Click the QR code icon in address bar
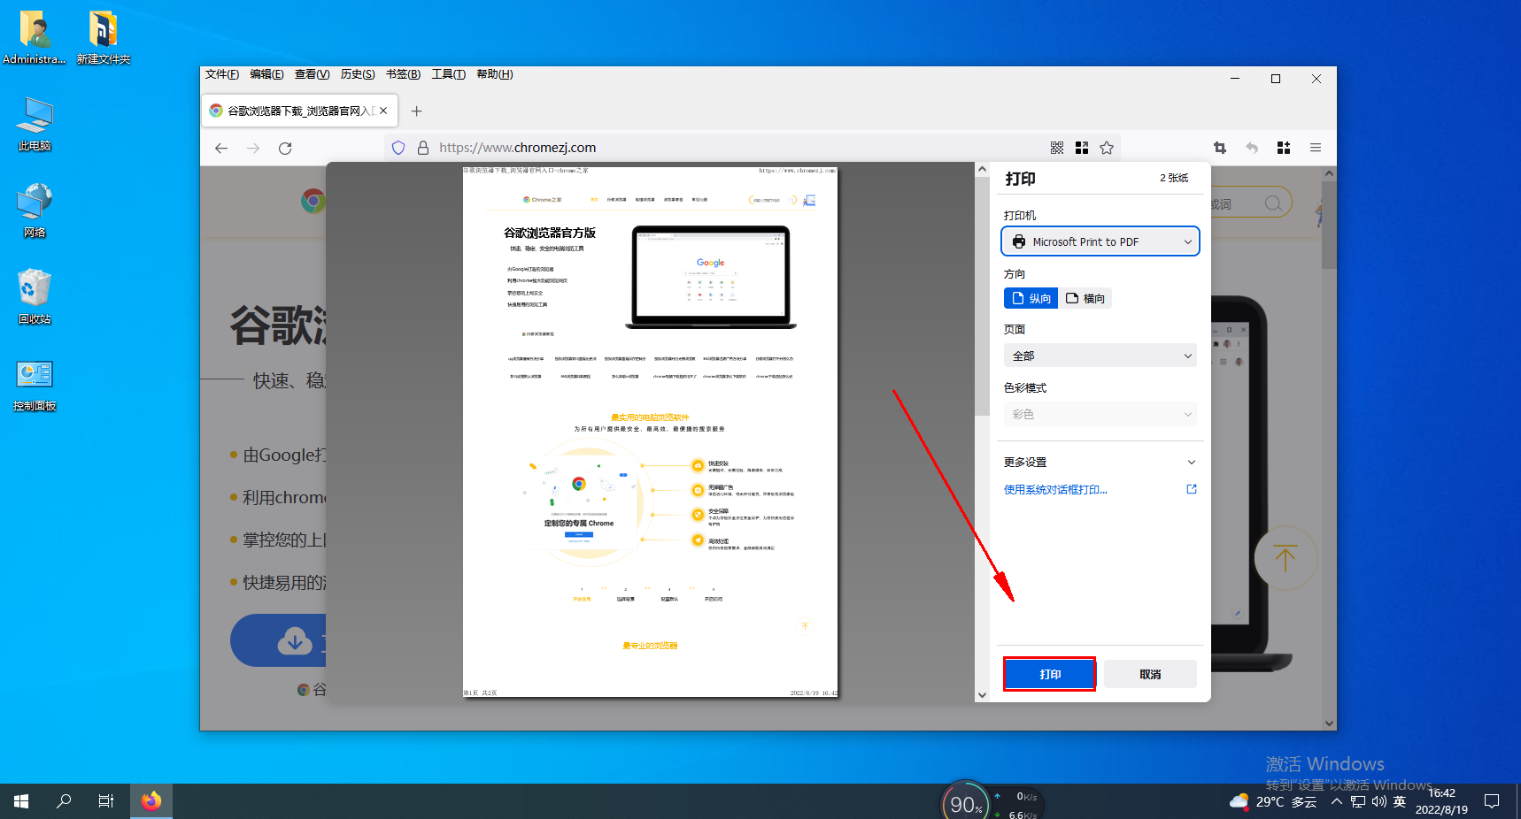This screenshot has height=819, width=1521. [x=1057, y=148]
